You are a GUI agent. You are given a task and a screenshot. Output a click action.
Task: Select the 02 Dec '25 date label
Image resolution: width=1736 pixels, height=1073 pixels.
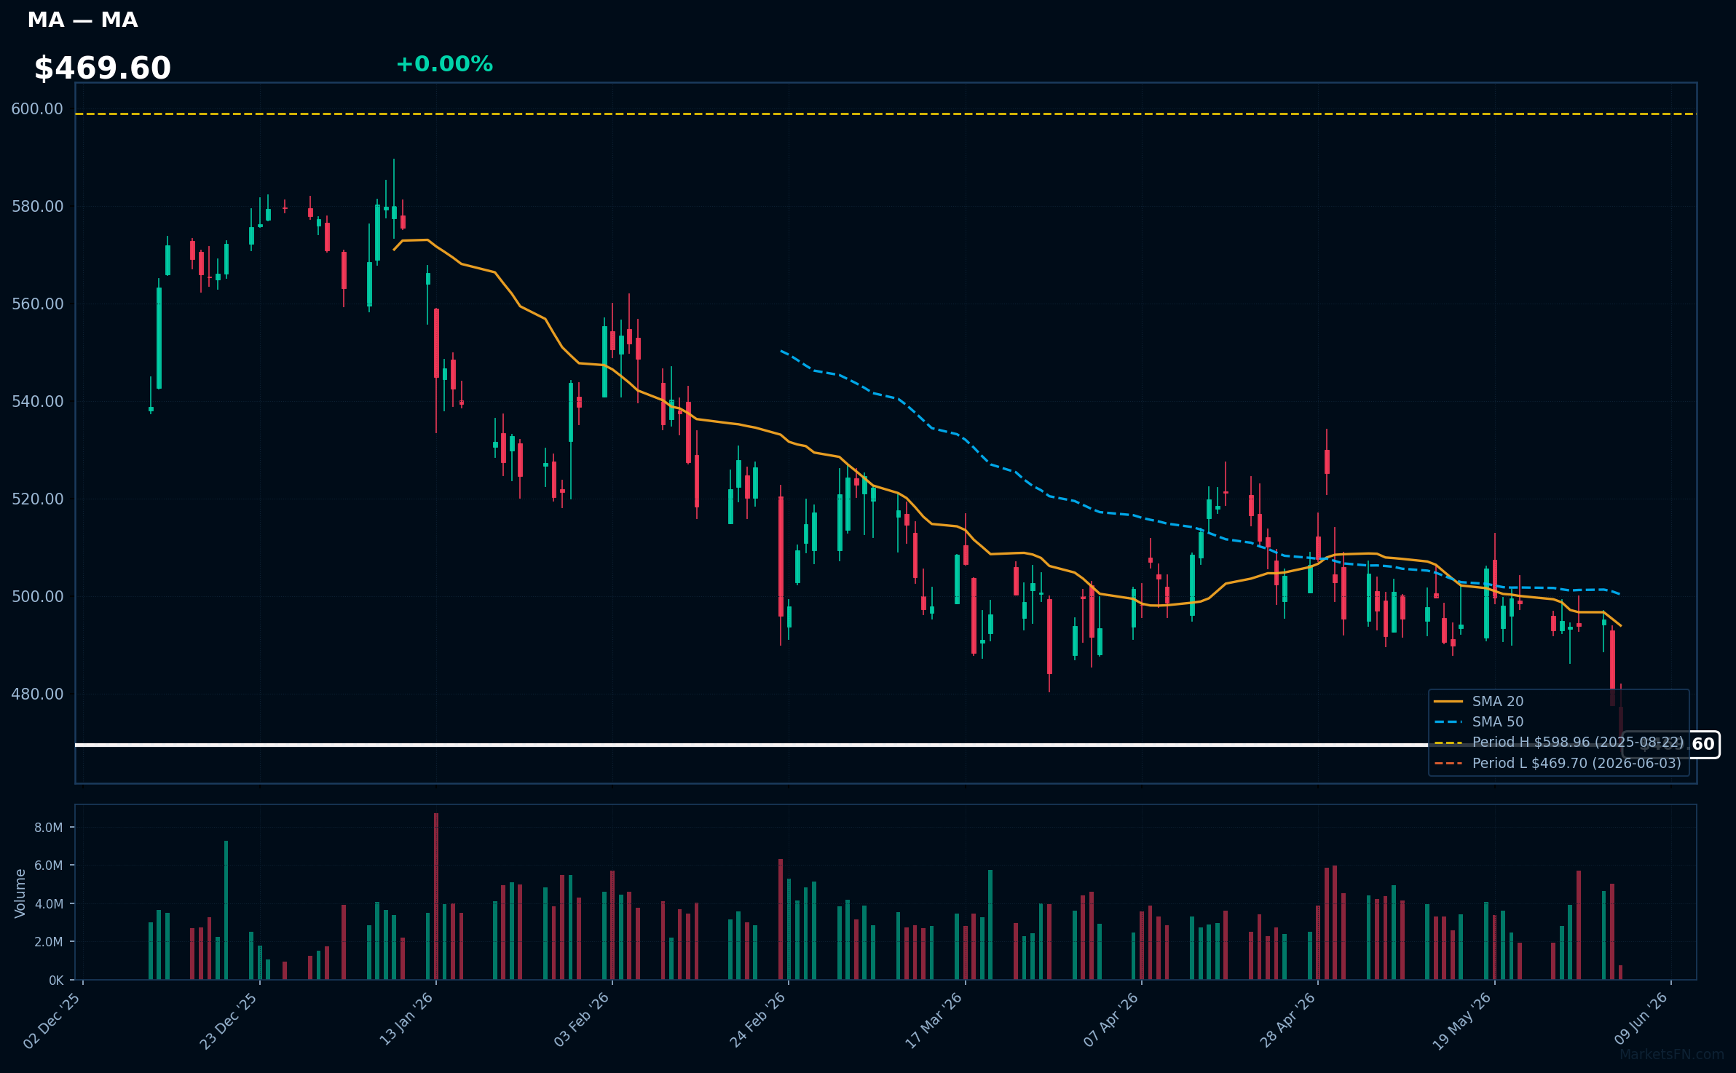click(52, 1021)
